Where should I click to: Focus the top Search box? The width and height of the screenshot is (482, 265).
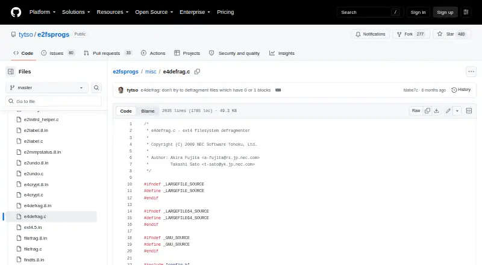pyautogui.click(x=370, y=12)
